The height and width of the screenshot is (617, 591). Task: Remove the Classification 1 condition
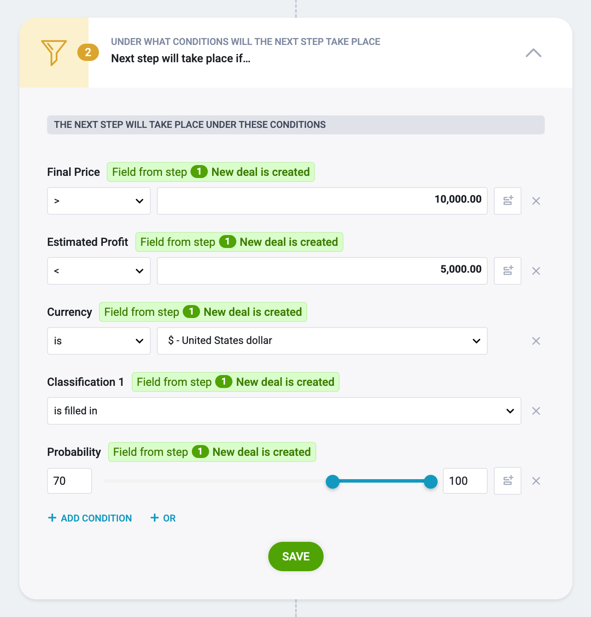click(x=536, y=411)
